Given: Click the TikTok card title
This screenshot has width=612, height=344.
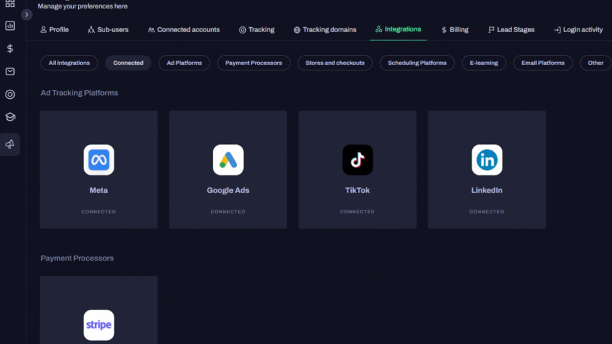Looking at the screenshot, I should [x=358, y=191].
